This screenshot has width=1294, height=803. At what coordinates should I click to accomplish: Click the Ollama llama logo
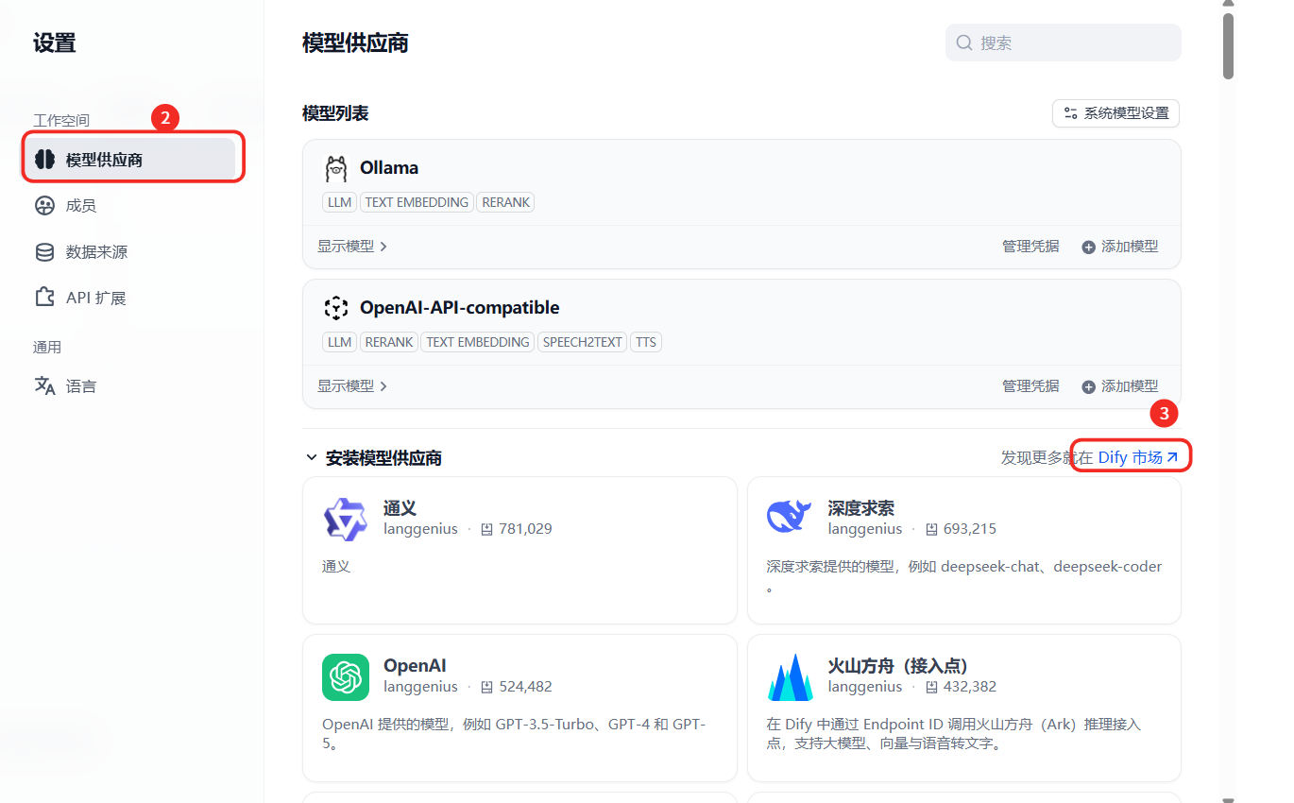coord(336,168)
